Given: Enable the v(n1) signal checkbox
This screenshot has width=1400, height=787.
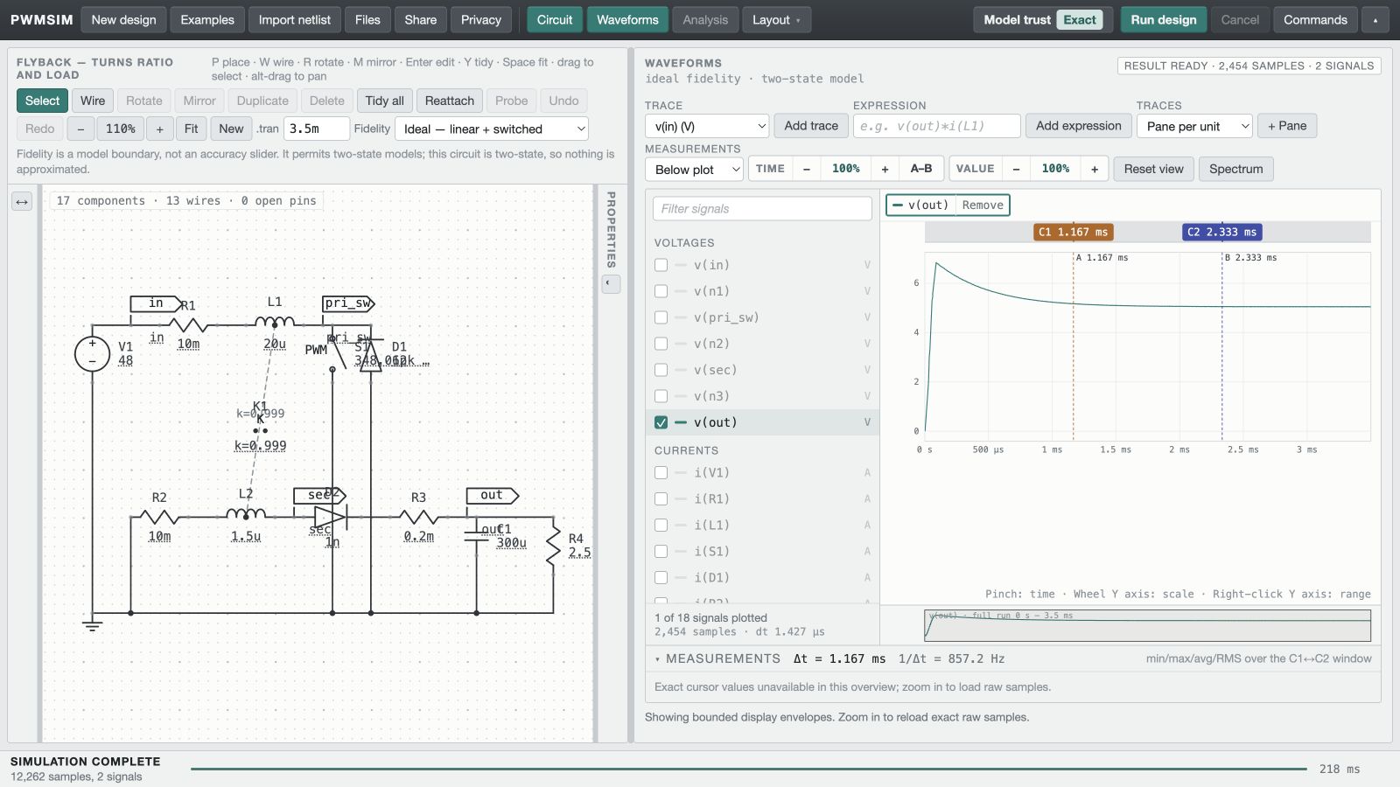Looking at the screenshot, I should click(661, 291).
